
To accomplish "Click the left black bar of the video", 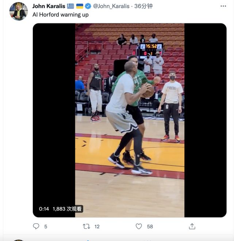I will 54,110.
